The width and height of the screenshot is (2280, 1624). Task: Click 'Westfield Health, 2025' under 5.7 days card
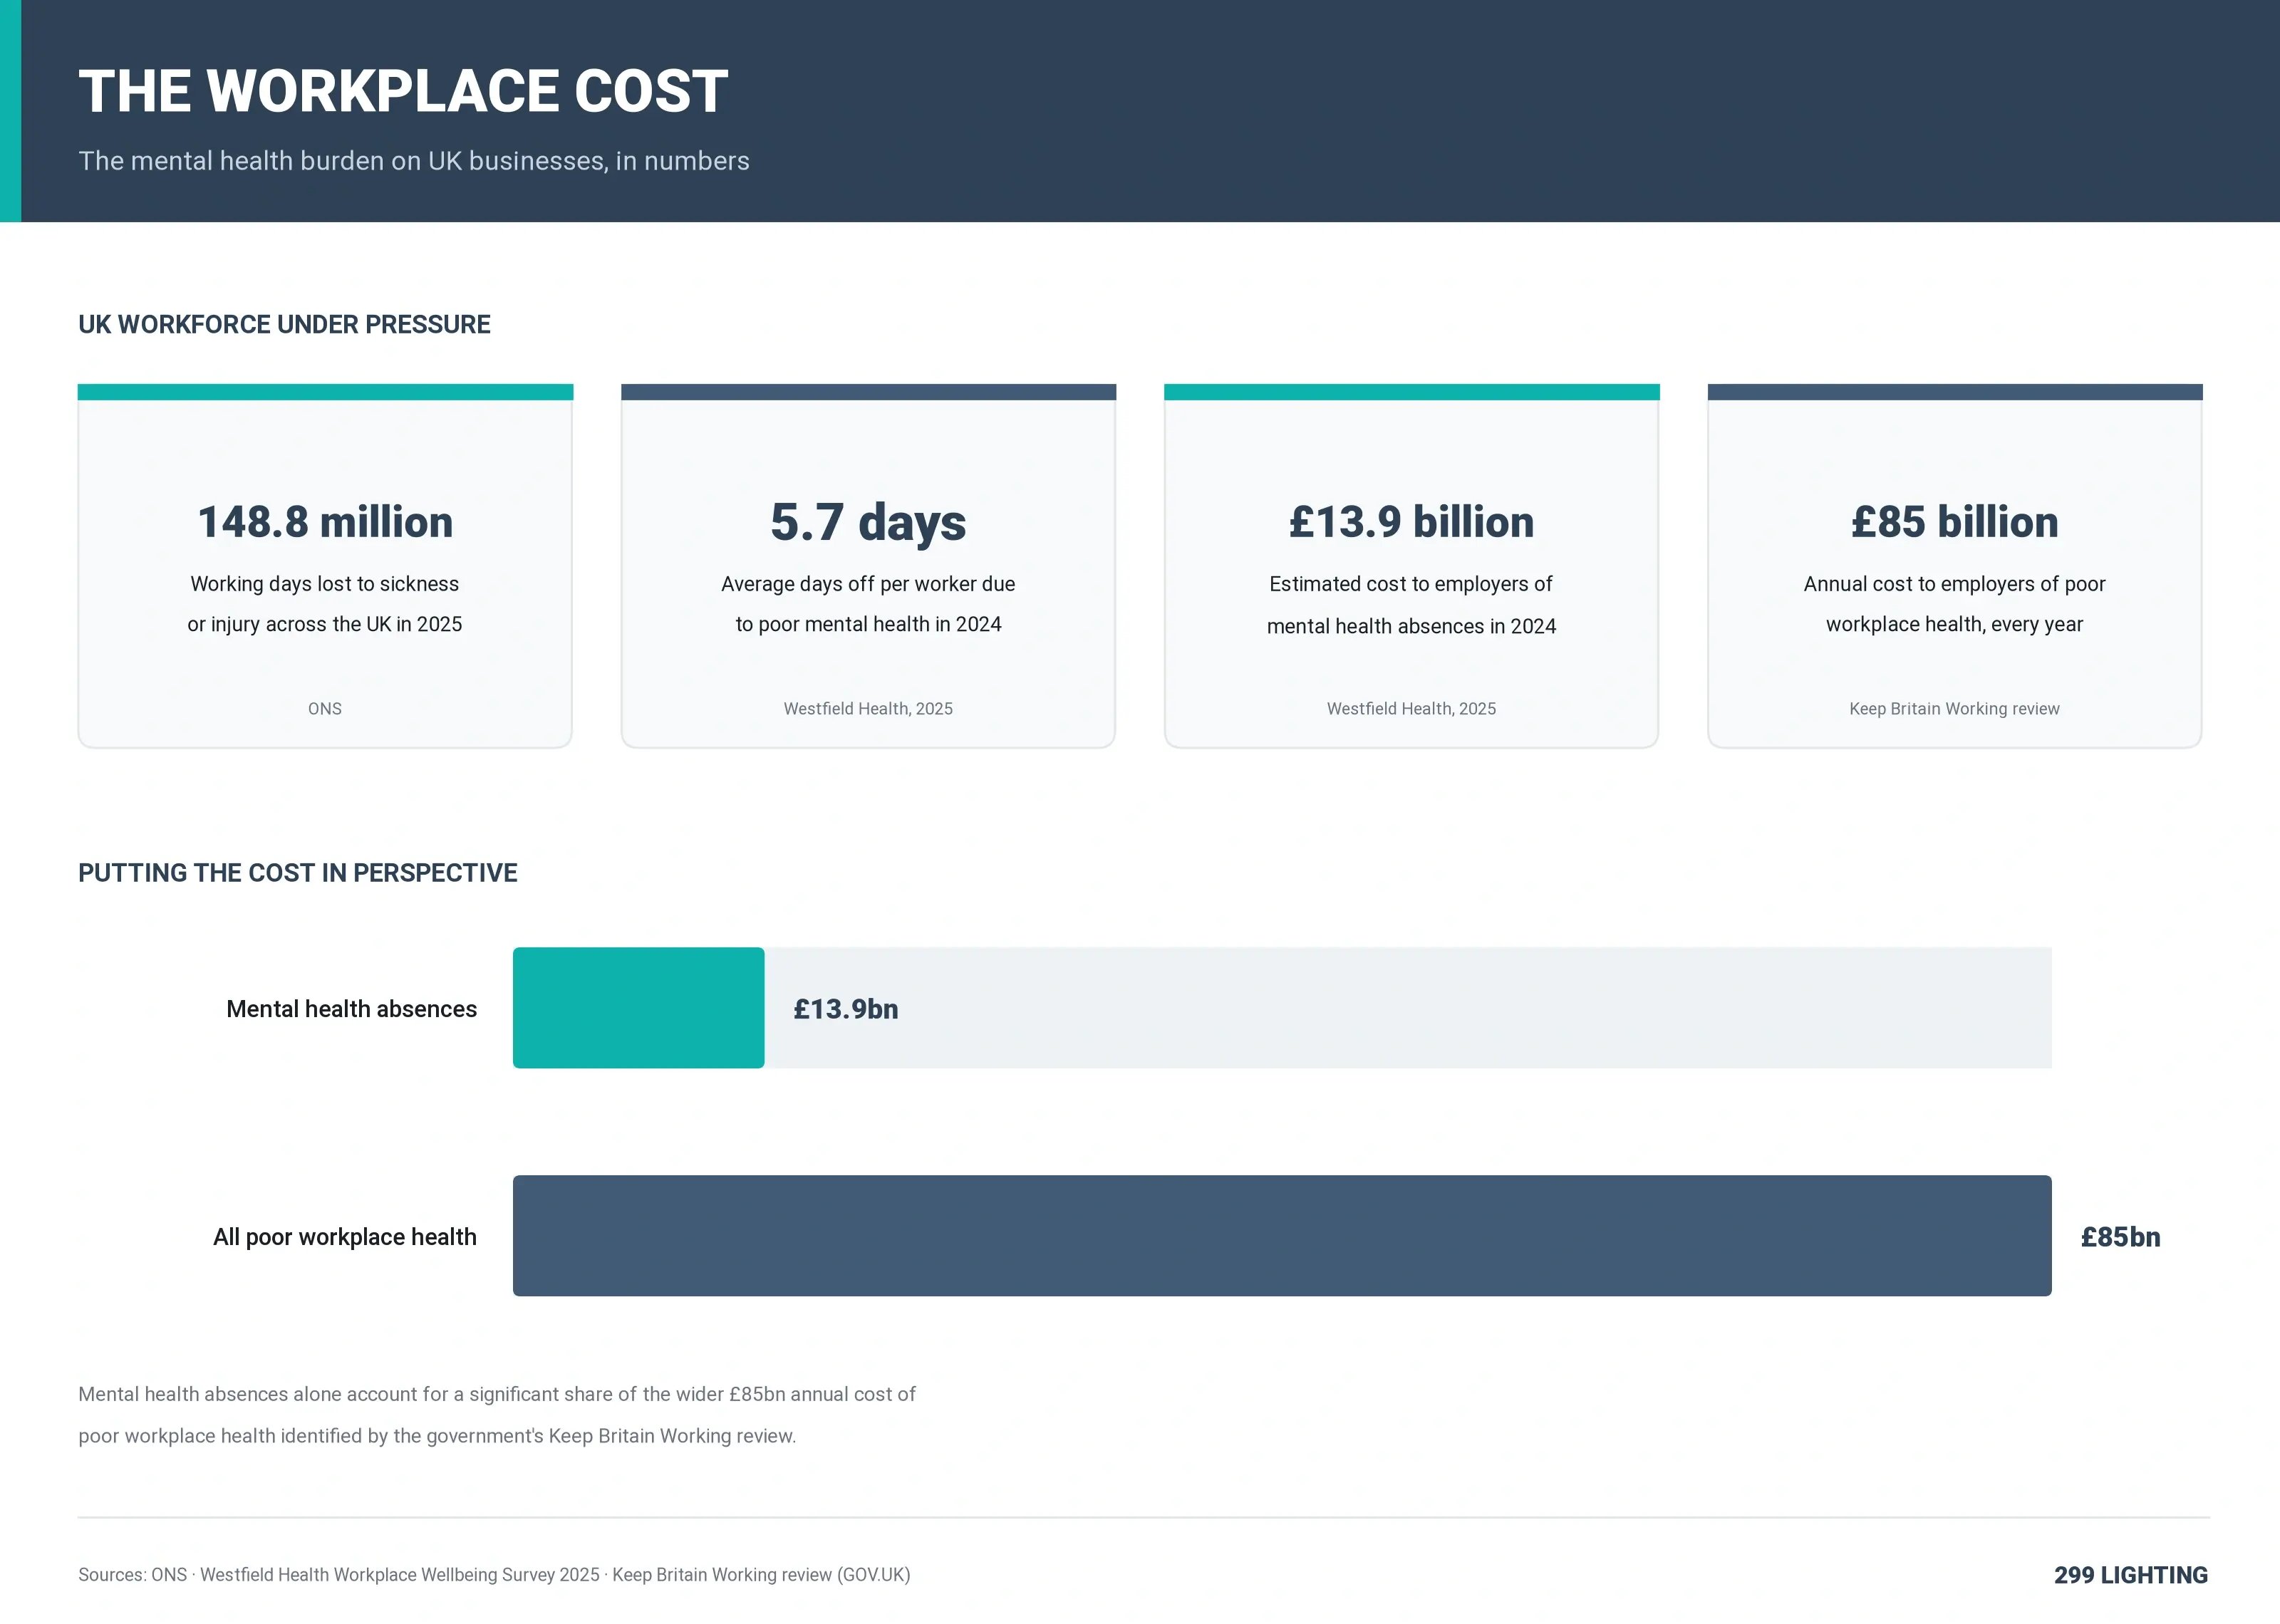tap(868, 708)
